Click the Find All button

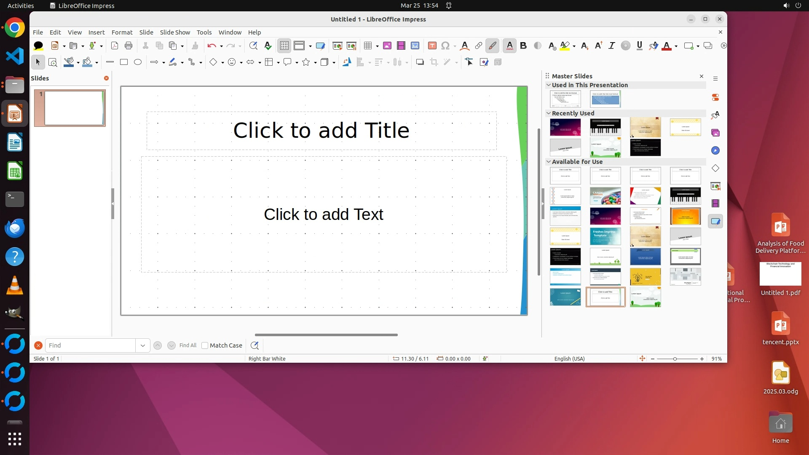click(x=188, y=345)
